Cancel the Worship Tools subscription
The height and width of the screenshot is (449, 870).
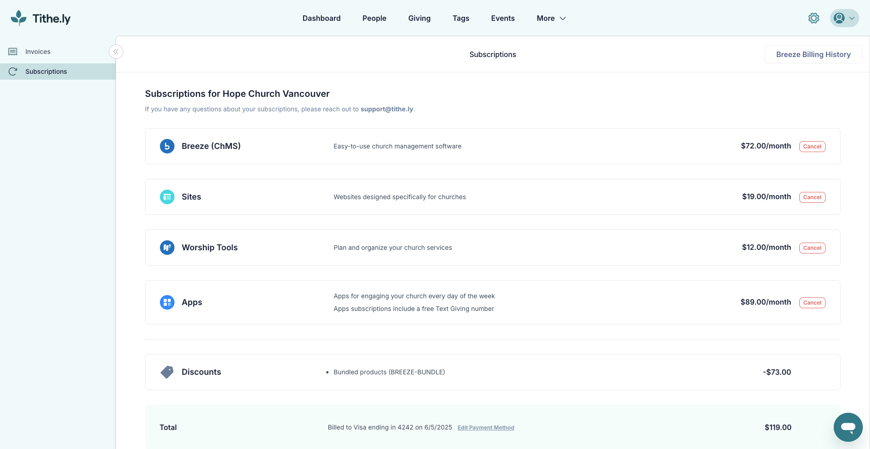click(x=812, y=248)
